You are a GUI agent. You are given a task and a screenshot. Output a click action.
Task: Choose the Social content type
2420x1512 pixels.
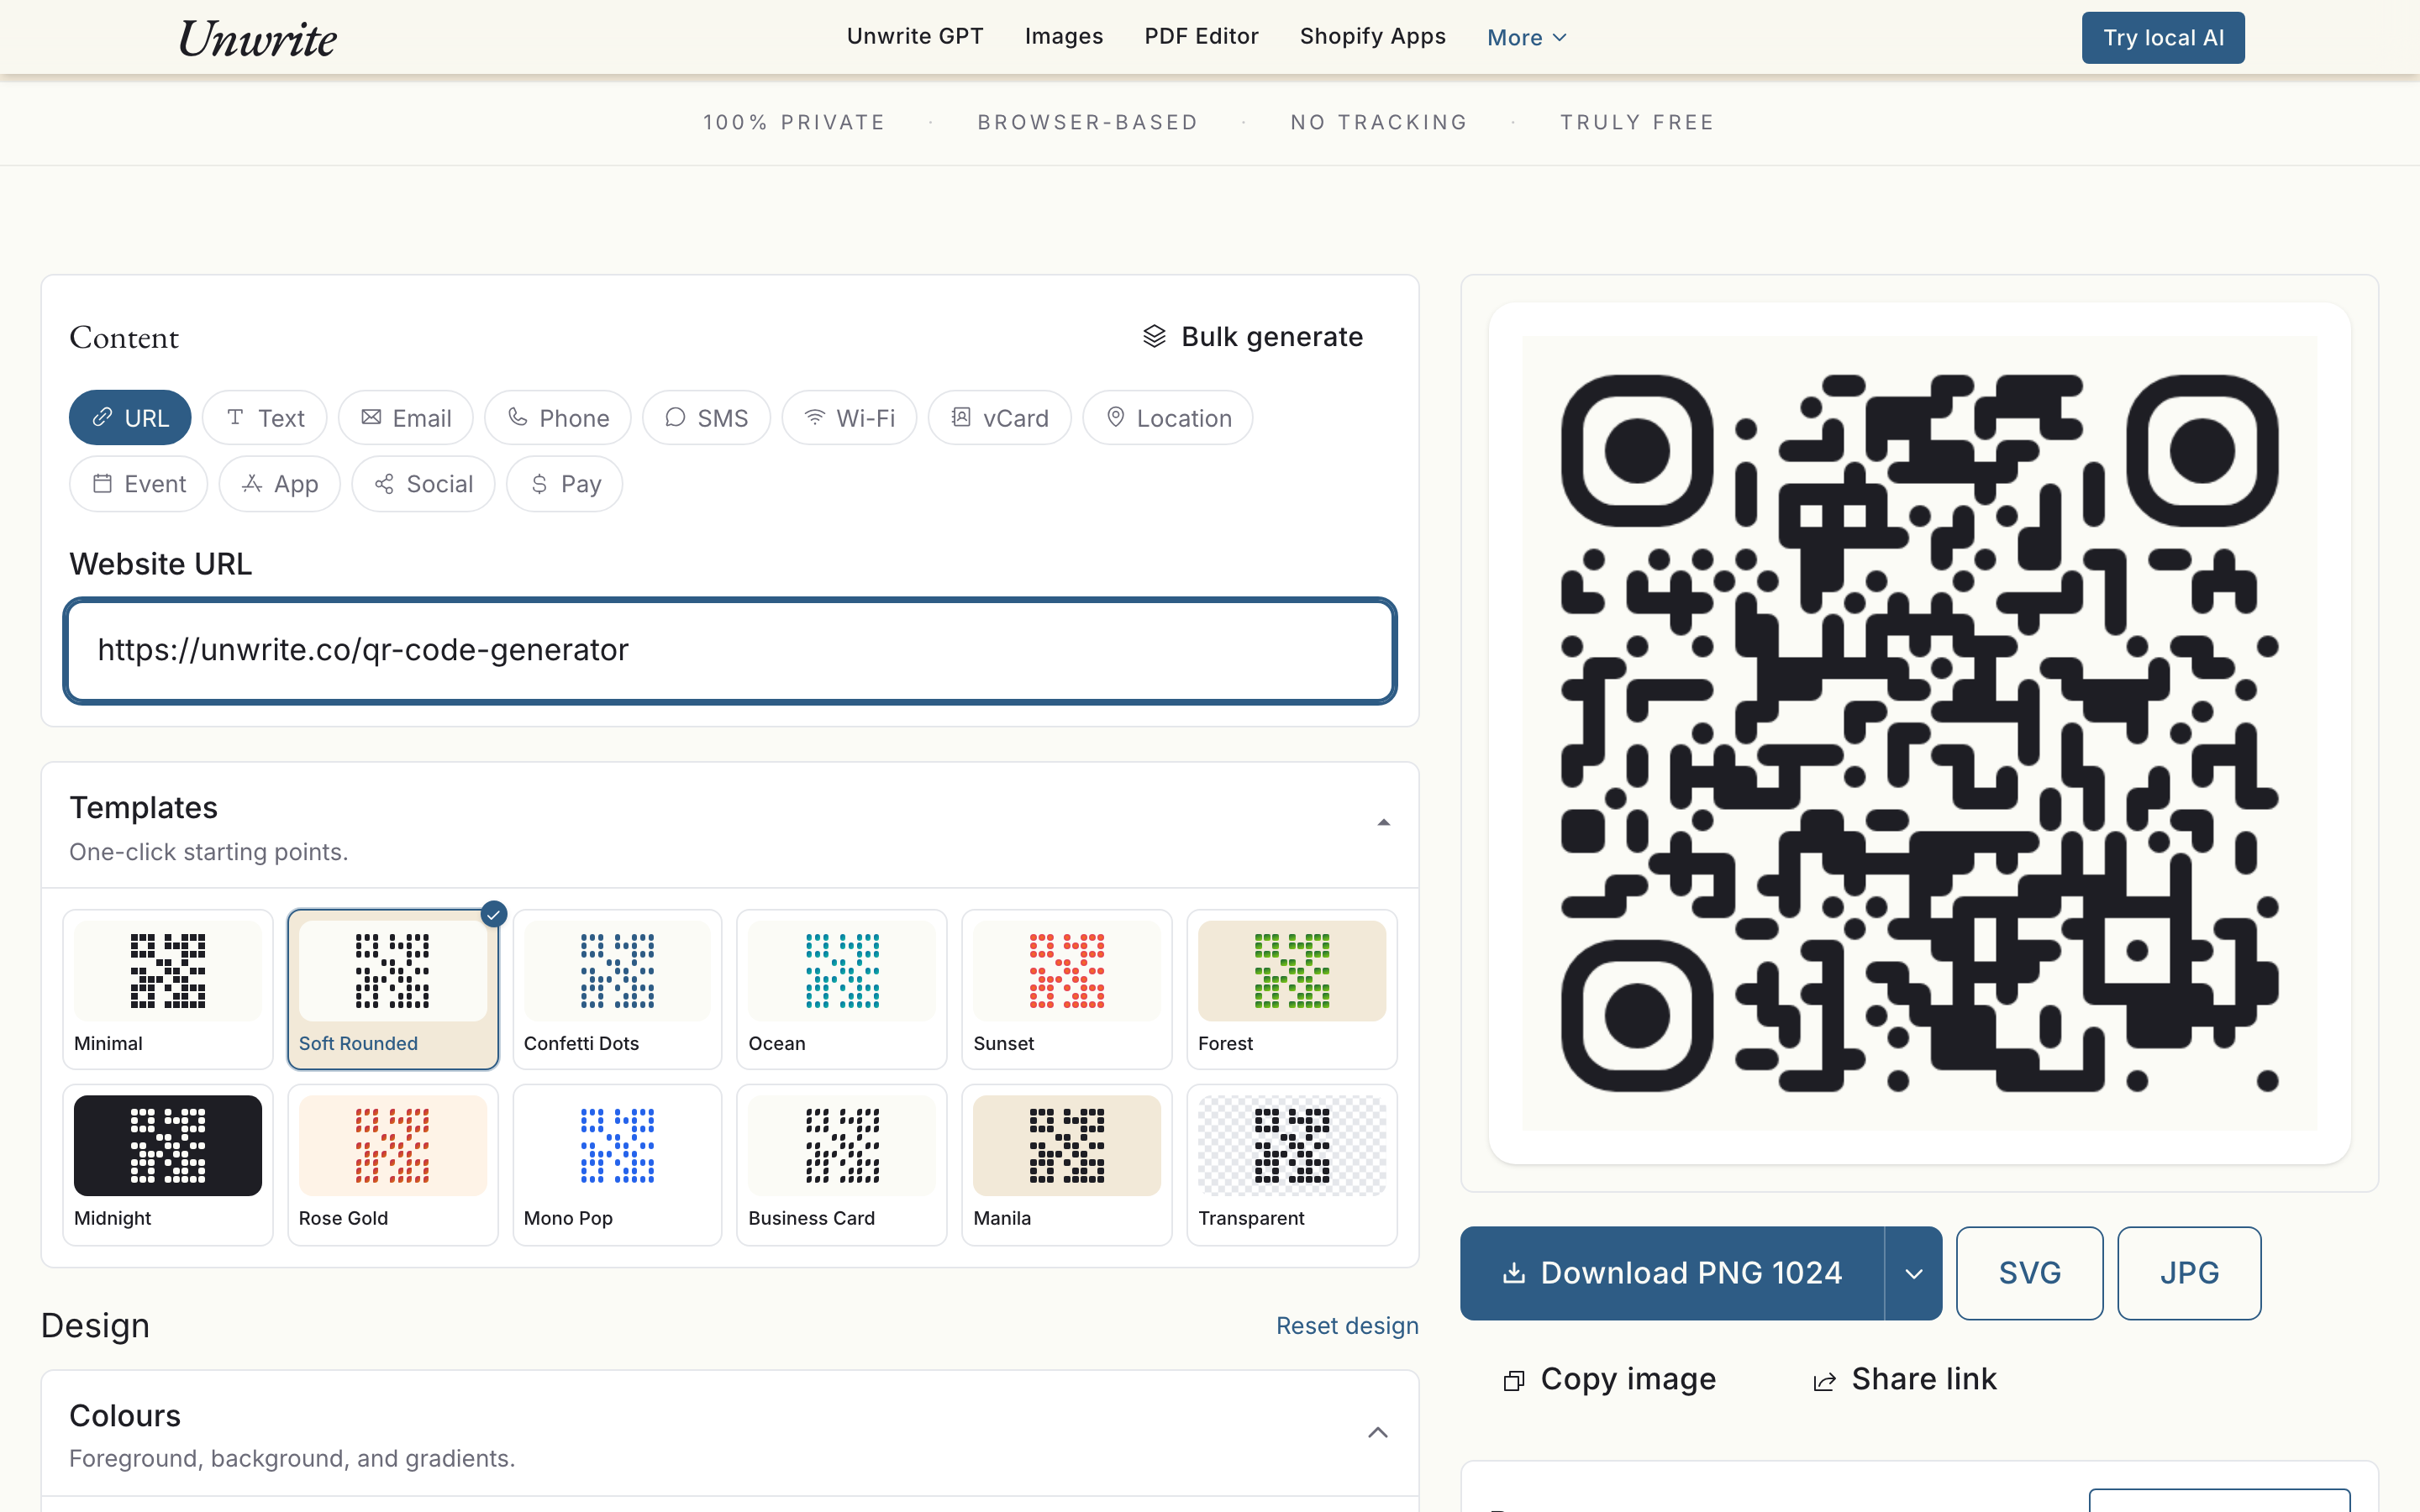pyautogui.click(x=423, y=484)
